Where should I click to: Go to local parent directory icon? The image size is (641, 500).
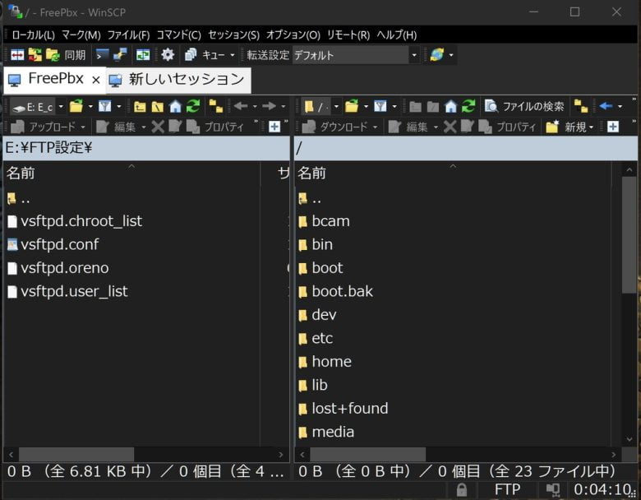(140, 107)
